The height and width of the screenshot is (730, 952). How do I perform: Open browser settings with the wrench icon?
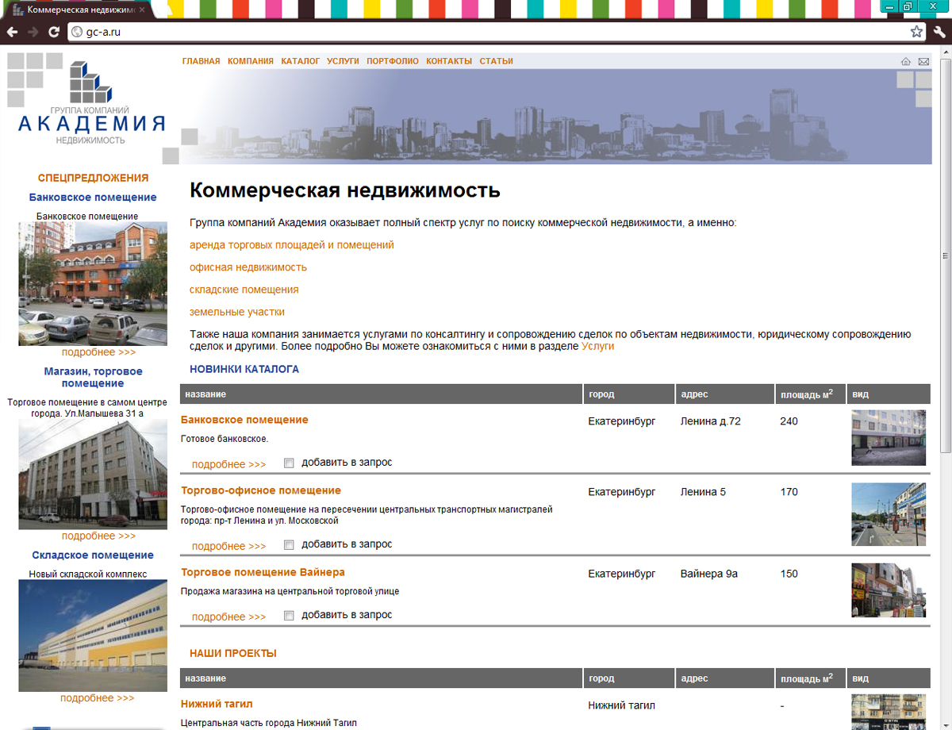941,32
